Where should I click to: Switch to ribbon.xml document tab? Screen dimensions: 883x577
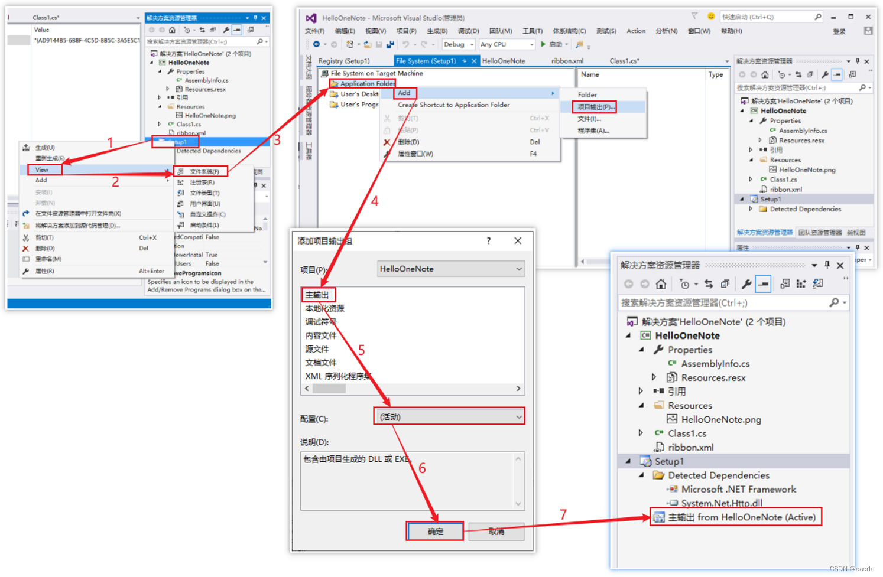coord(567,61)
